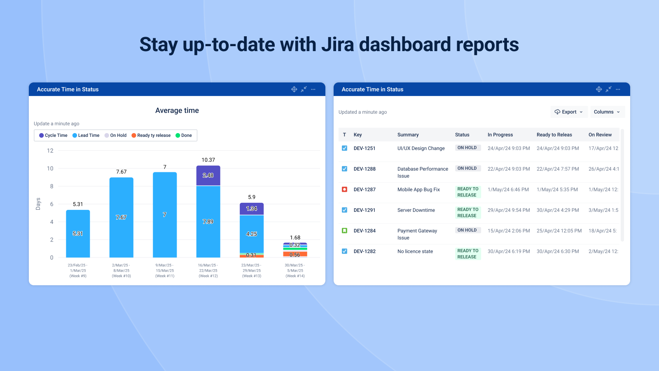The height and width of the screenshot is (371, 659).
Task: Click summary "Mobile App Bug Fix"
Action: click(x=418, y=190)
